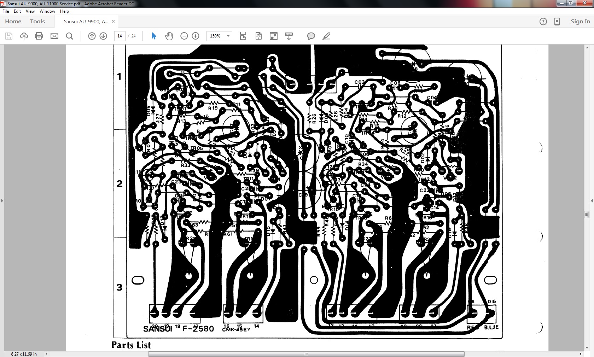Click the Save file icon
594x357 pixels.
coord(9,36)
